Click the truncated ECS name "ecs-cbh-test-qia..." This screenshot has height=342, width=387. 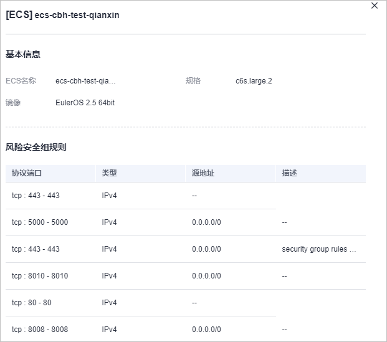[x=85, y=81]
